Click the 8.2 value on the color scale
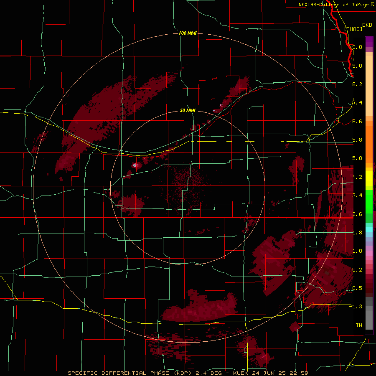The width and height of the screenshot is (376, 376). (357, 84)
